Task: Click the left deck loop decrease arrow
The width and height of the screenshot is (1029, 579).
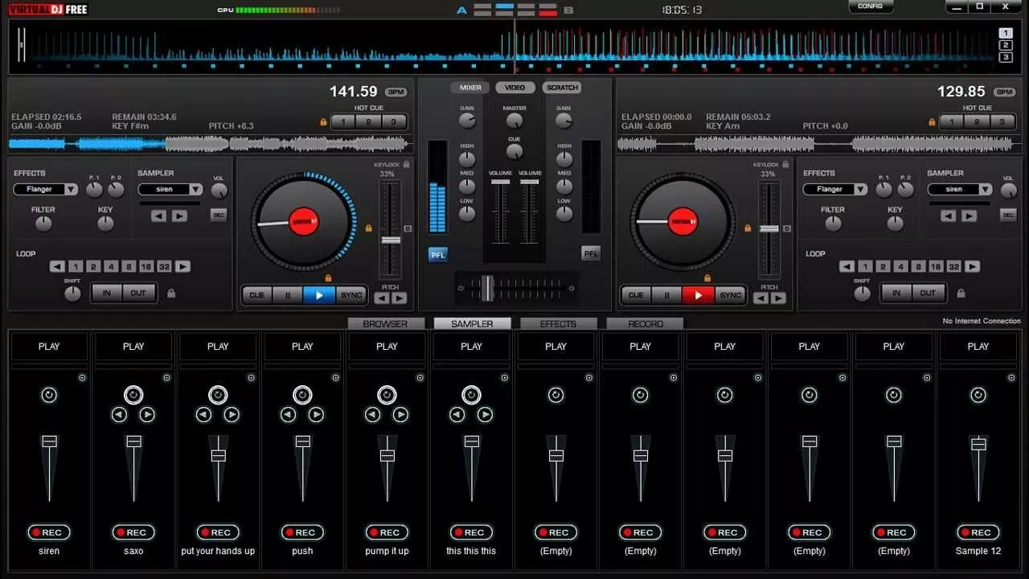Action: [57, 267]
